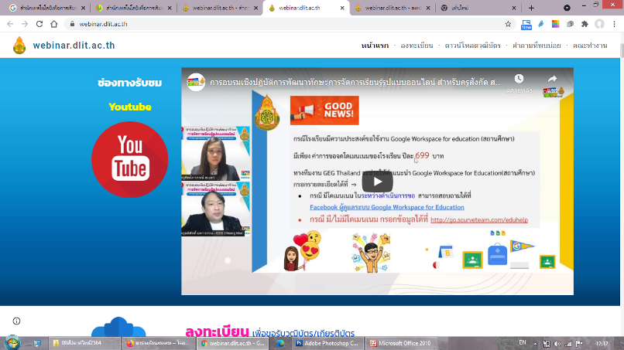Click the taskbar clock

[x=602, y=344]
